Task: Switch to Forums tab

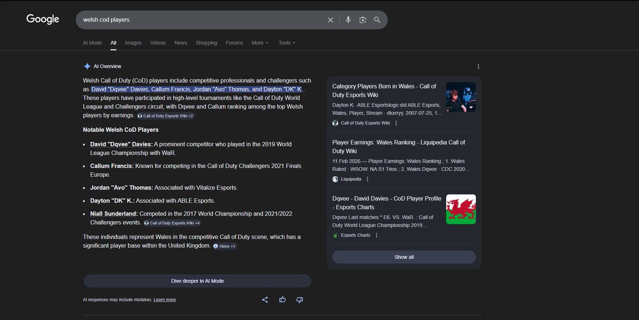Action: [234, 43]
